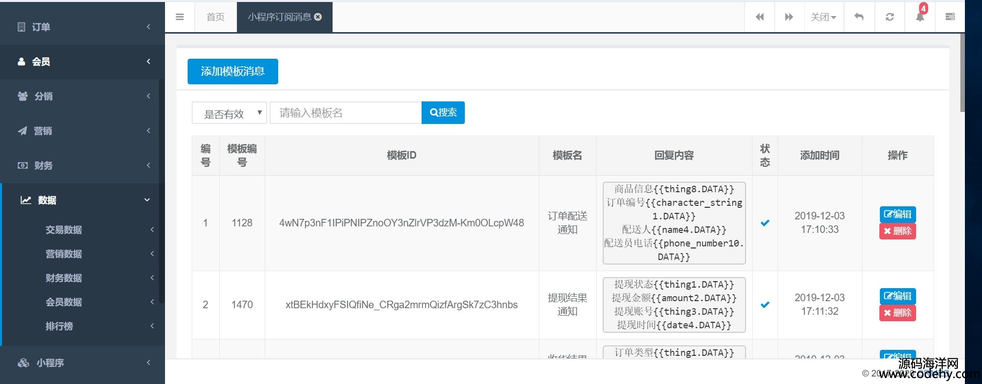The width and height of the screenshot is (982, 384).
Task: Open the 关闭 dropdown menu
Action: 824,17
